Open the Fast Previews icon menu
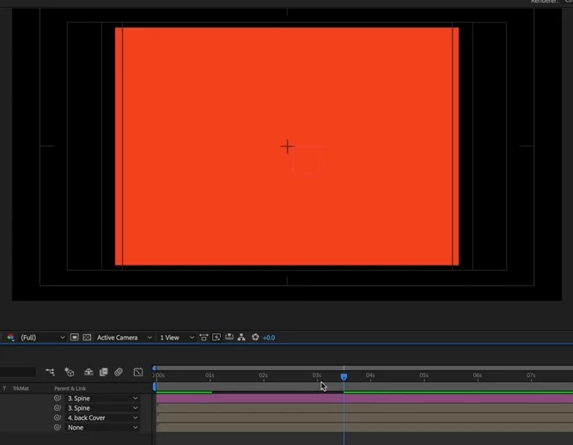 click(x=216, y=338)
